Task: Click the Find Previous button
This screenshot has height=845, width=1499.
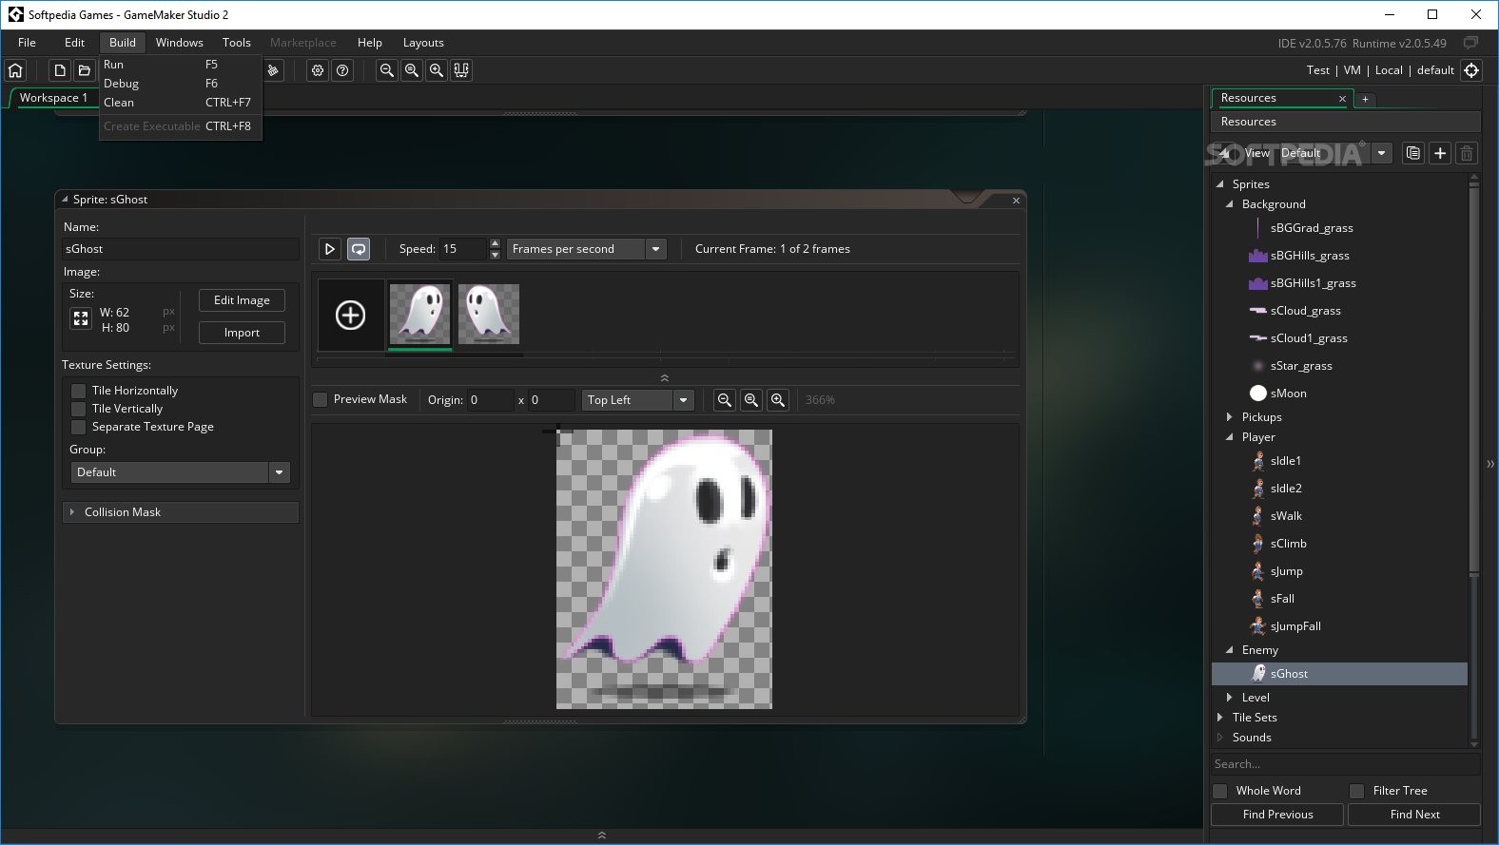Action: [1277, 815]
